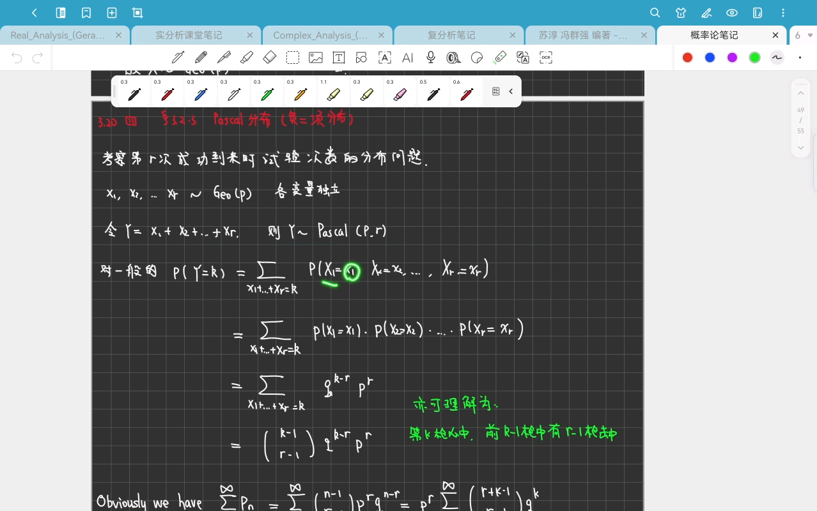Insert a text box

[x=339, y=57]
